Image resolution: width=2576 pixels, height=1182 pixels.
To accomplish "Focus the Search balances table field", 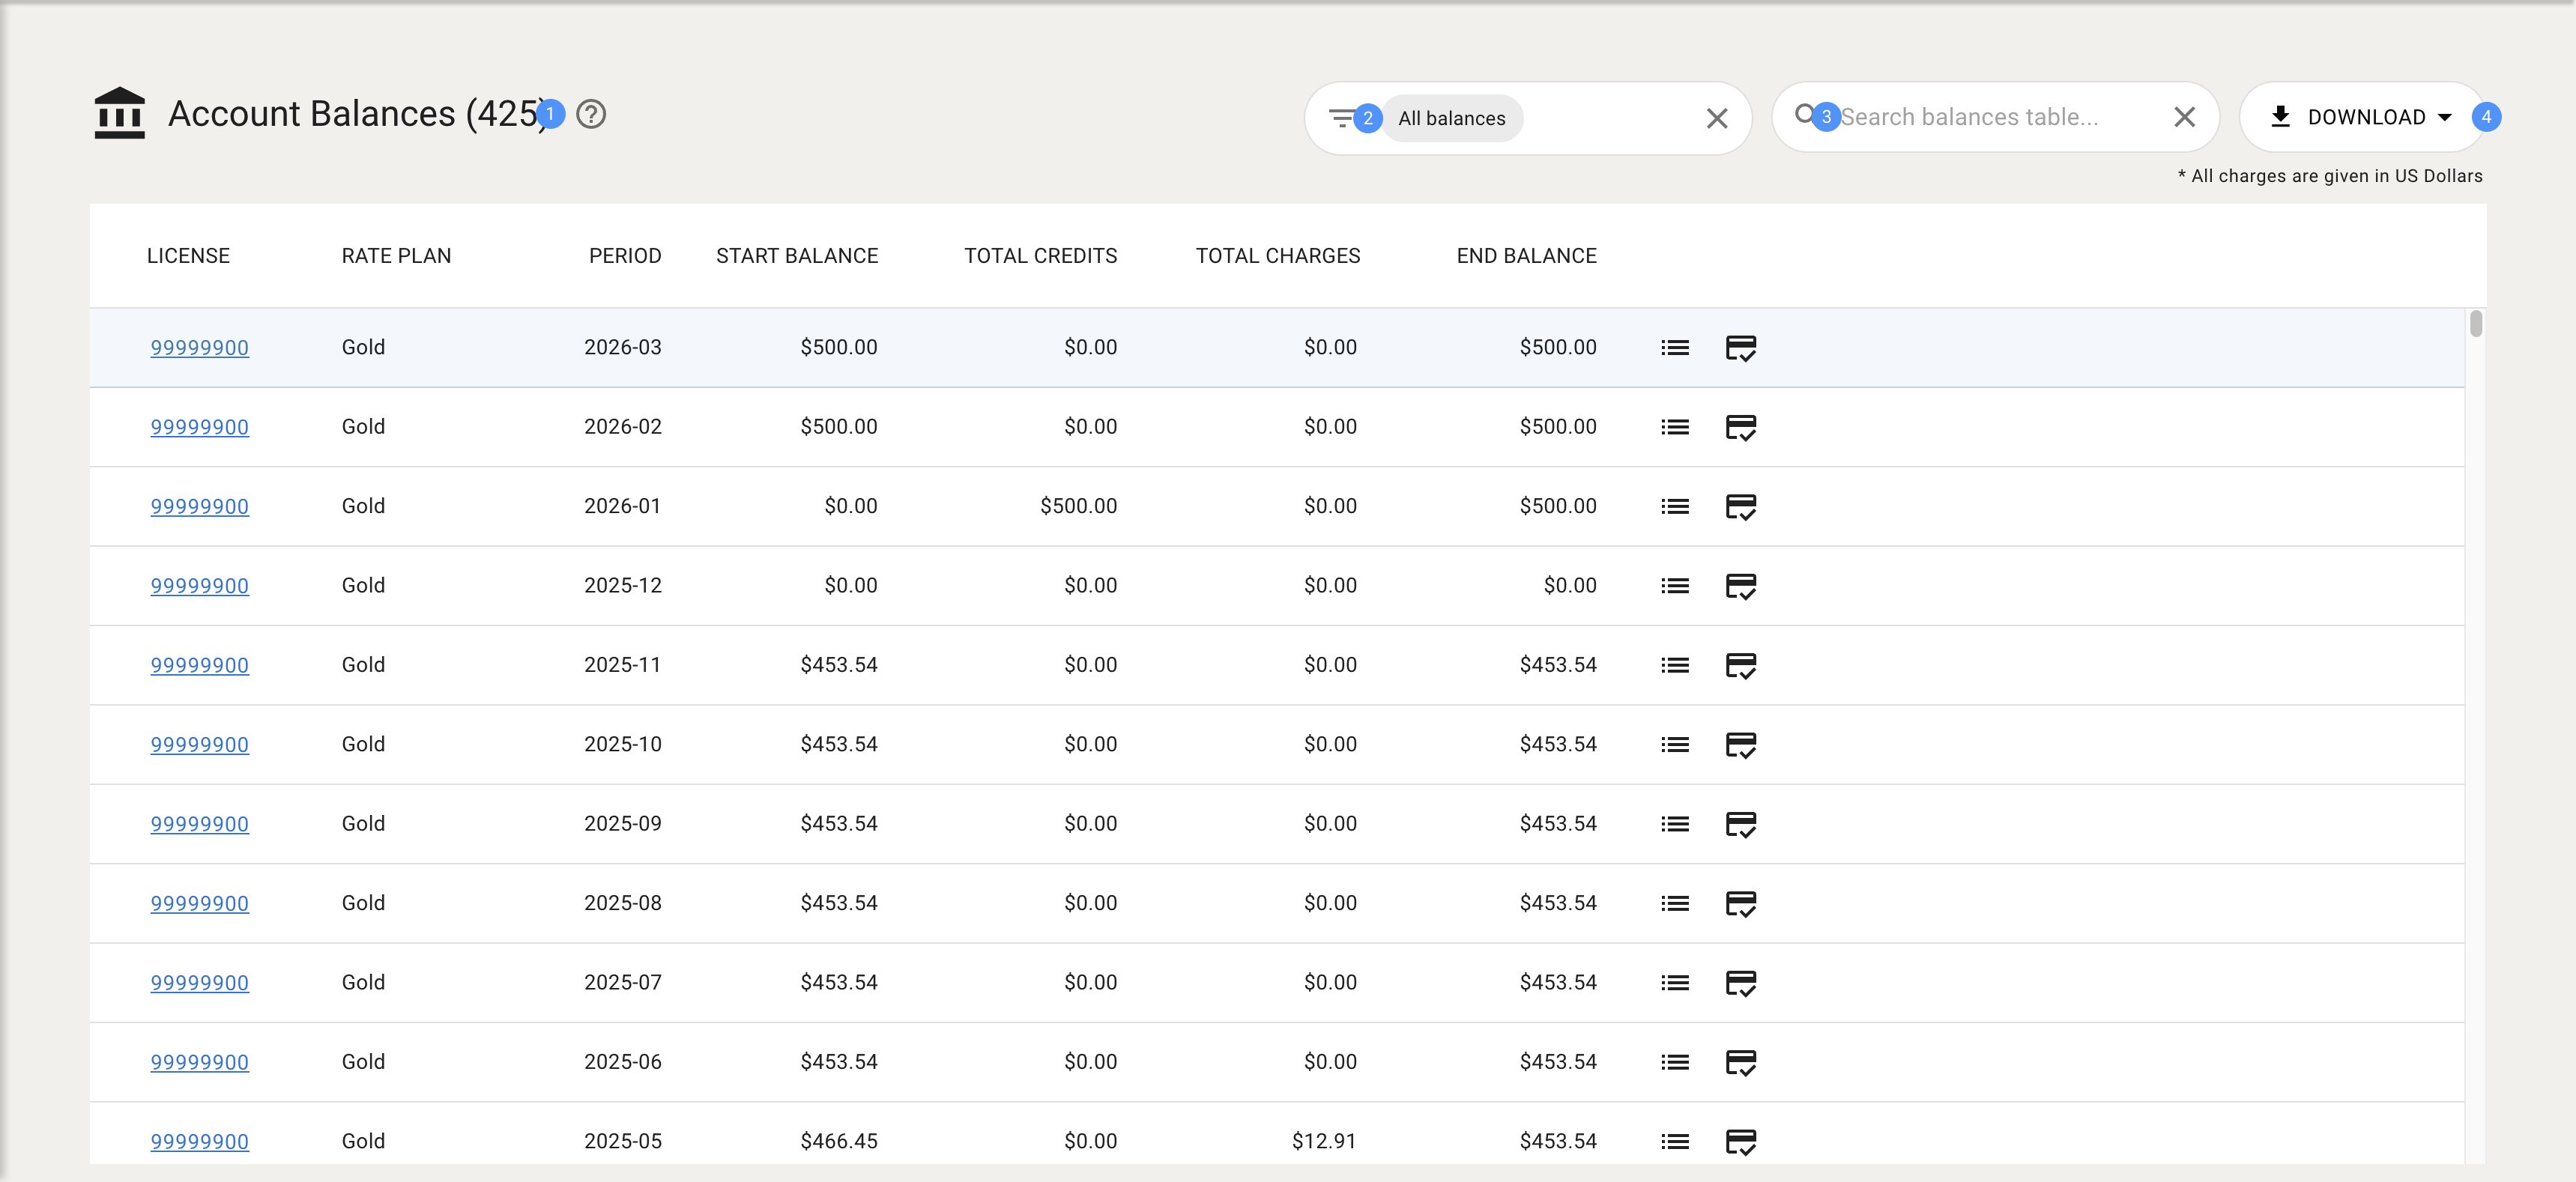I will pos(1996,117).
